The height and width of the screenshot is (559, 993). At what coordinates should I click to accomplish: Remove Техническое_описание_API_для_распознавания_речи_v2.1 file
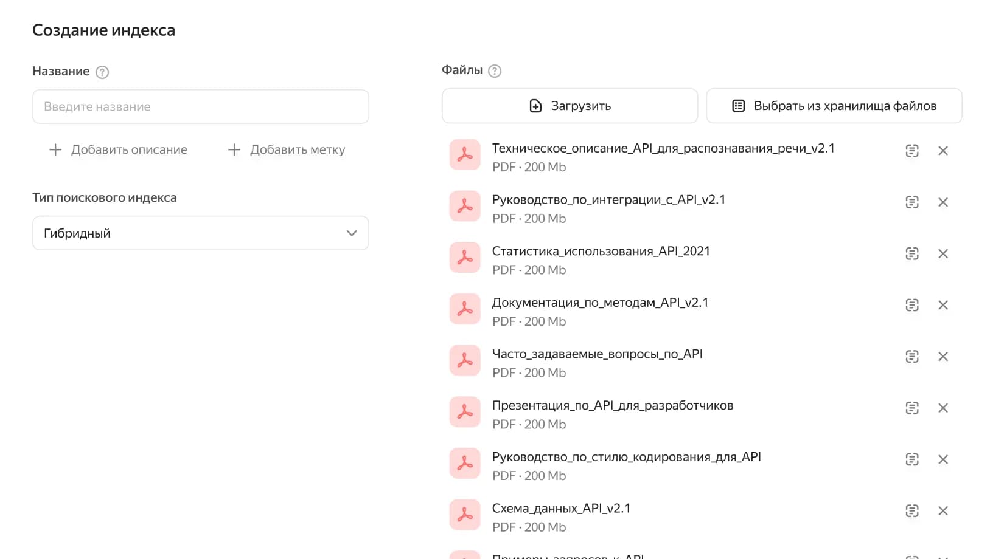(943, 151)
